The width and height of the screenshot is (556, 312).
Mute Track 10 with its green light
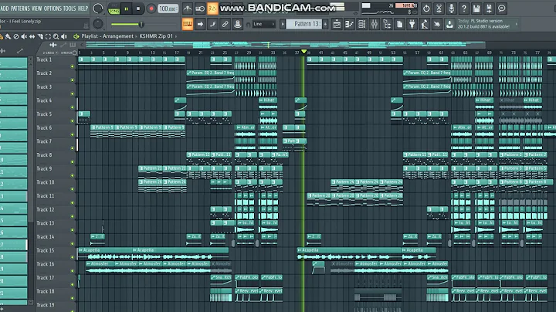[x=73, y=189]
